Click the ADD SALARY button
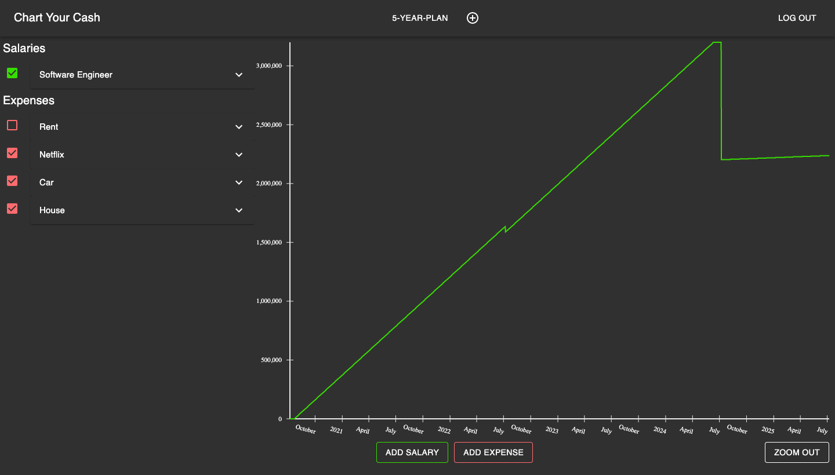Screen dimensions: 835x475 tap(412, 452)
